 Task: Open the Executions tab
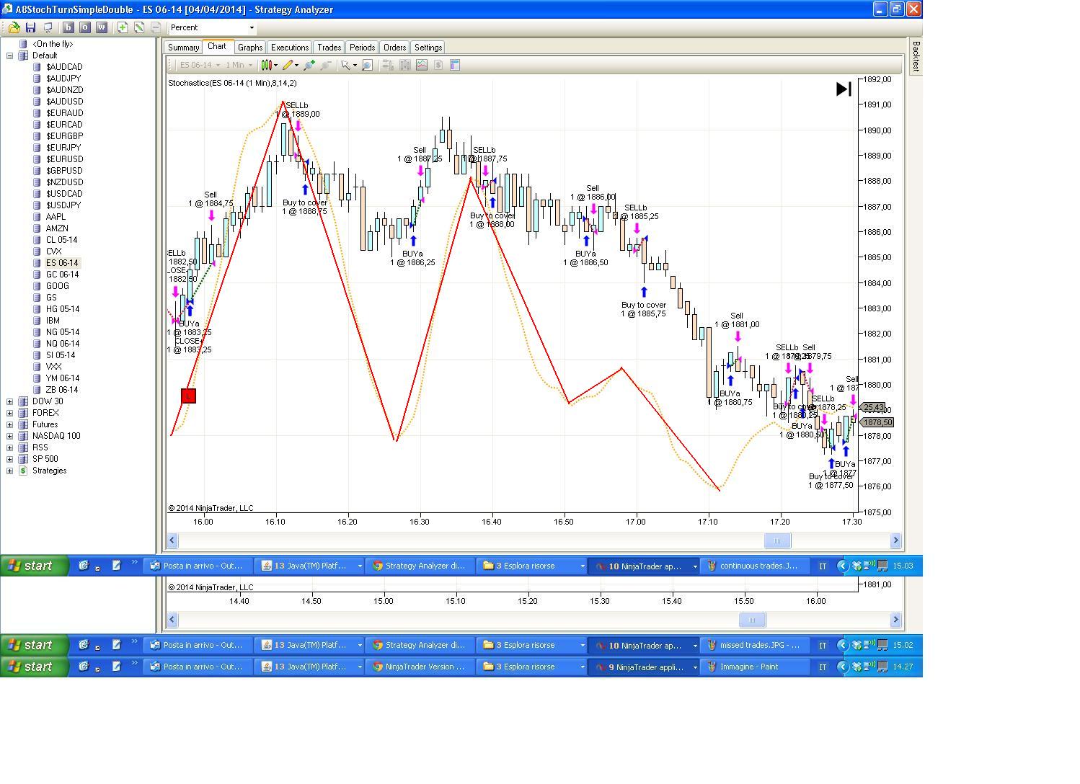[x=290, y=48]
